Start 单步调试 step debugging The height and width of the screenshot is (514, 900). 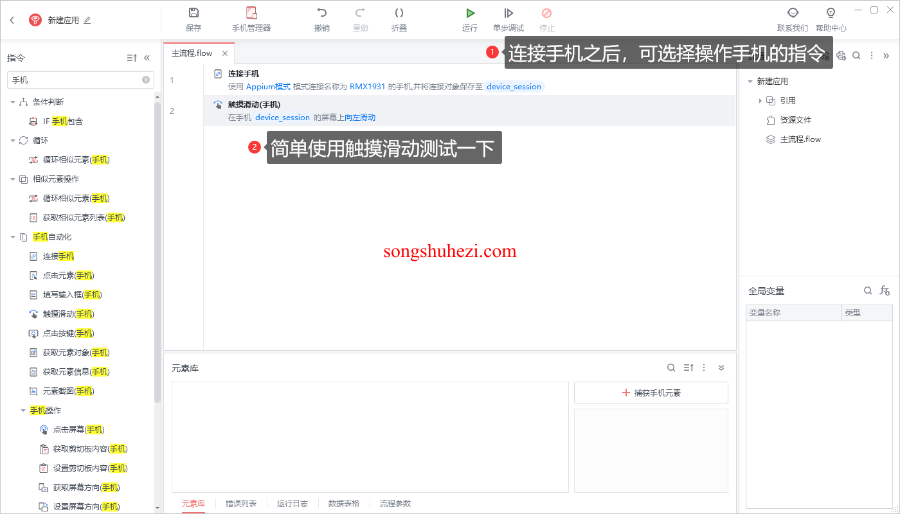click(x=509, y=20)
